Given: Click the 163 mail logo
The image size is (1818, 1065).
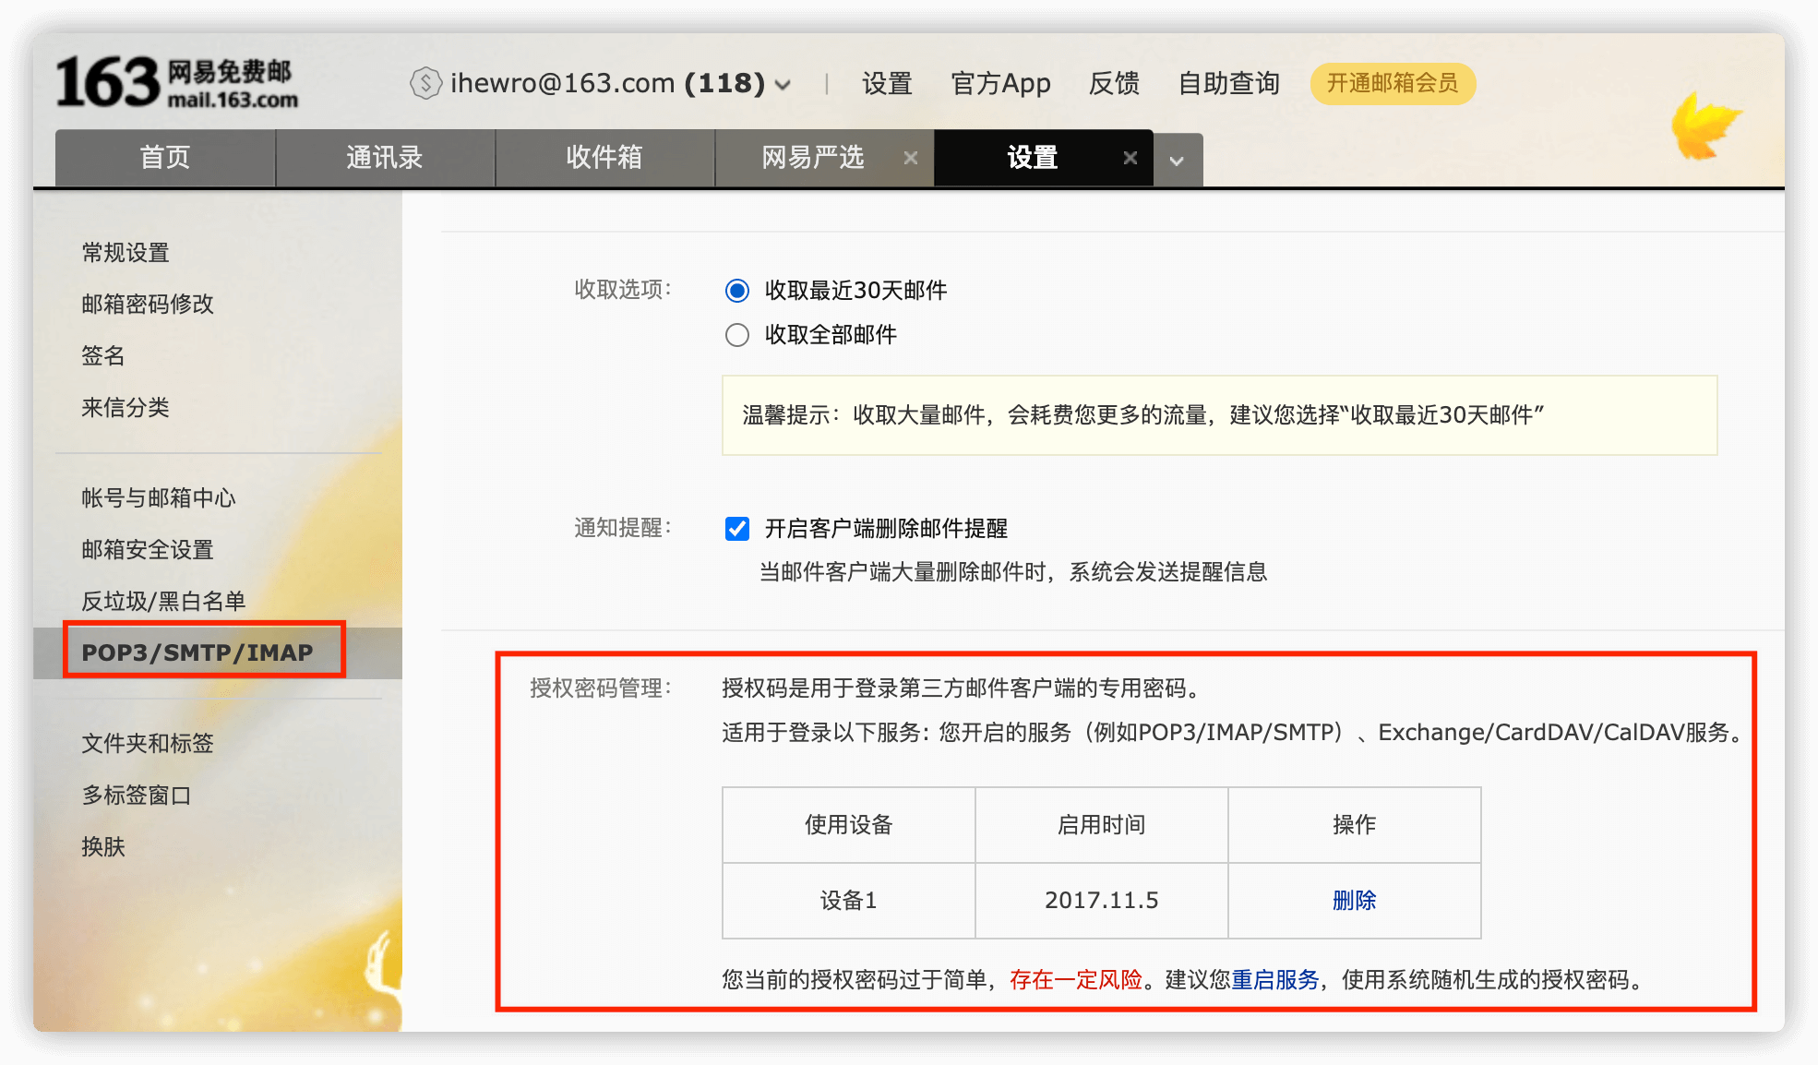Looking at the screenshot, I should pos(177,82).
